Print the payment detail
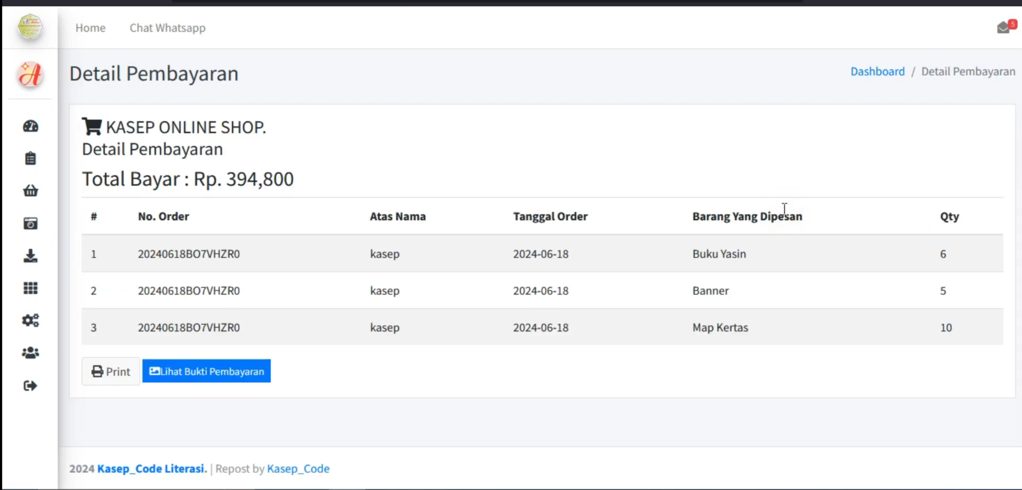The width and height of the screenshot is (1022, 490). tap(111, 371)
